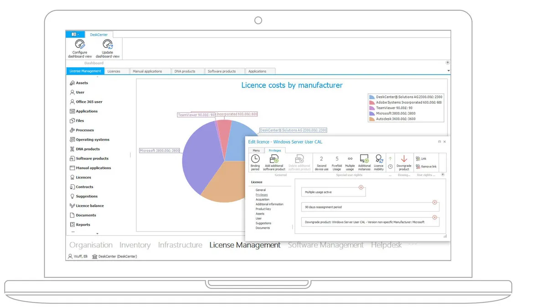Open Operating systems in the sidebar
The height and width of the screenshot is (307, 547).
[x=90, y=140]
